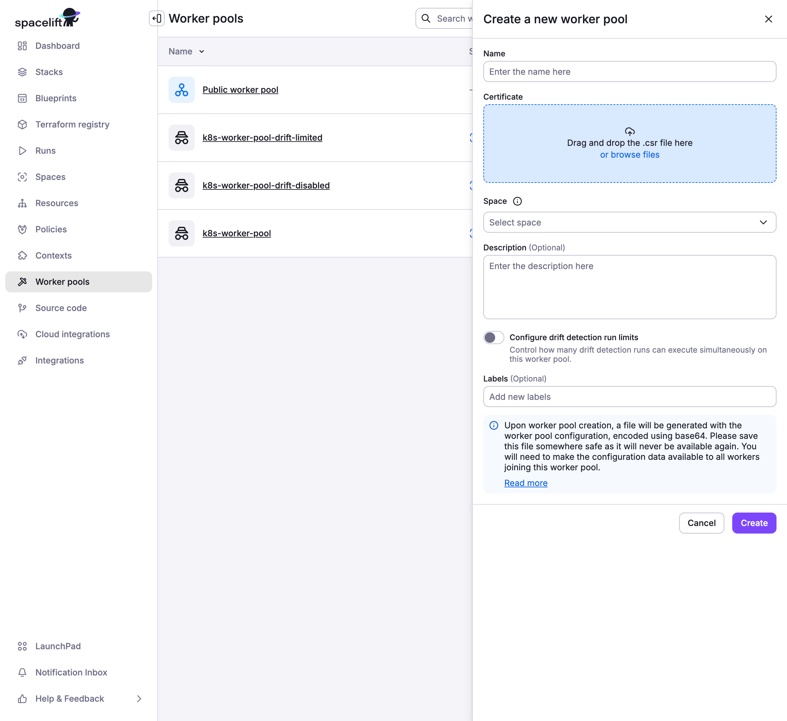Click the Notification Inbox bell icon
Image resolution: width=787 pixels, height=721 pixels.
pos(22,672)
